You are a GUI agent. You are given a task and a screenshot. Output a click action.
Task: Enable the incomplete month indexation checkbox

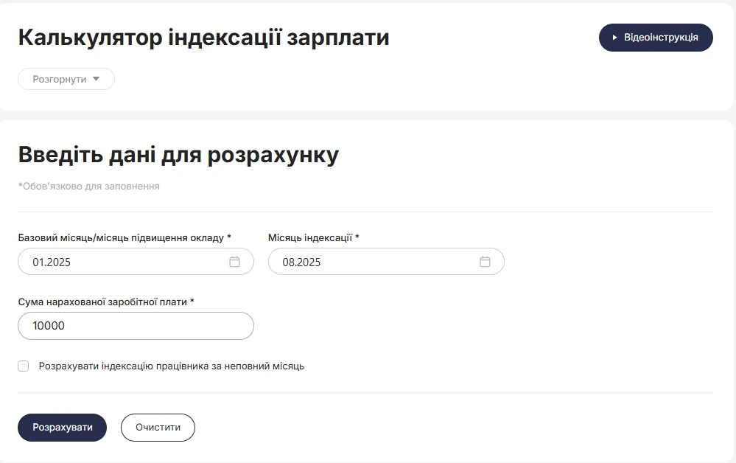click(x=24, y=366)
